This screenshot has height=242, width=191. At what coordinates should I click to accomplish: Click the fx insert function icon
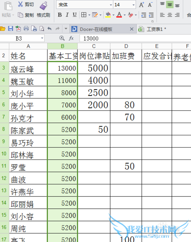71,38
